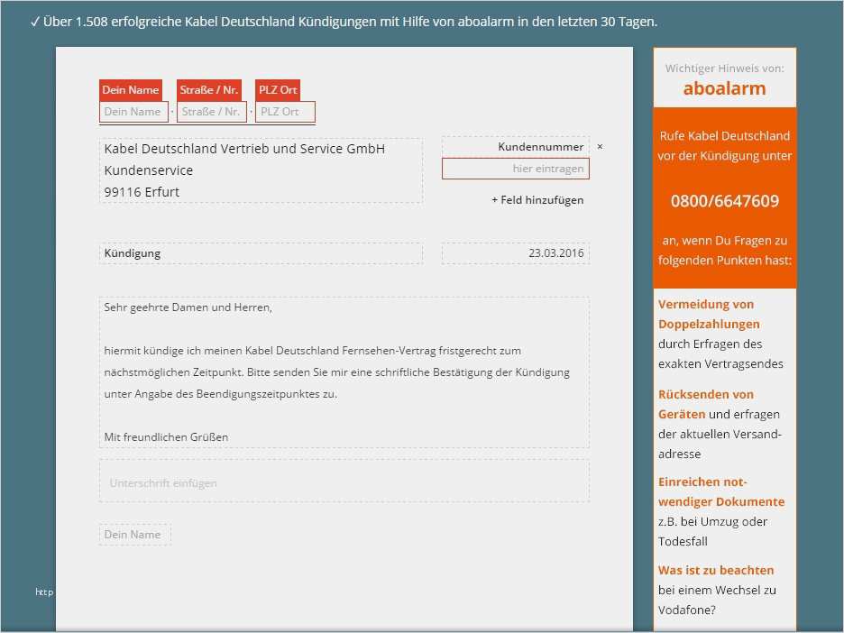The width and height of the screenshot is (844, 633).
Task: Select the PLZ Ort input field
Action: click(285, 112)
